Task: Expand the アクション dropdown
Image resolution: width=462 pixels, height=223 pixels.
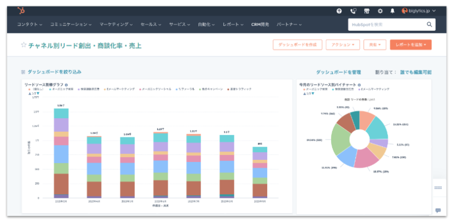Action: (342, 45)
